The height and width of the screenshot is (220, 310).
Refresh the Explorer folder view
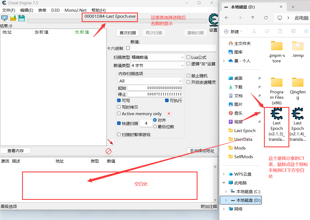[266, 18]
